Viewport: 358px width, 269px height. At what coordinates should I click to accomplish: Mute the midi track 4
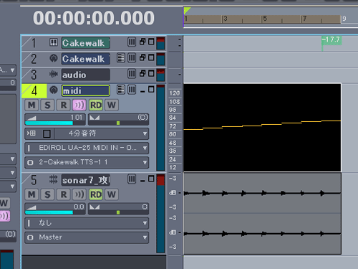[x=32, y=105]
